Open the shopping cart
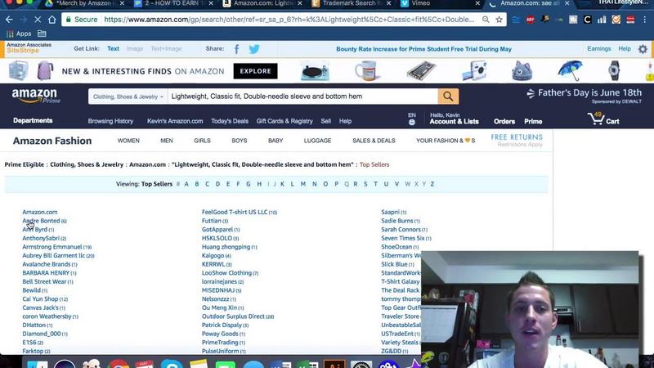654x368 pixels. (x=603, y=119)
